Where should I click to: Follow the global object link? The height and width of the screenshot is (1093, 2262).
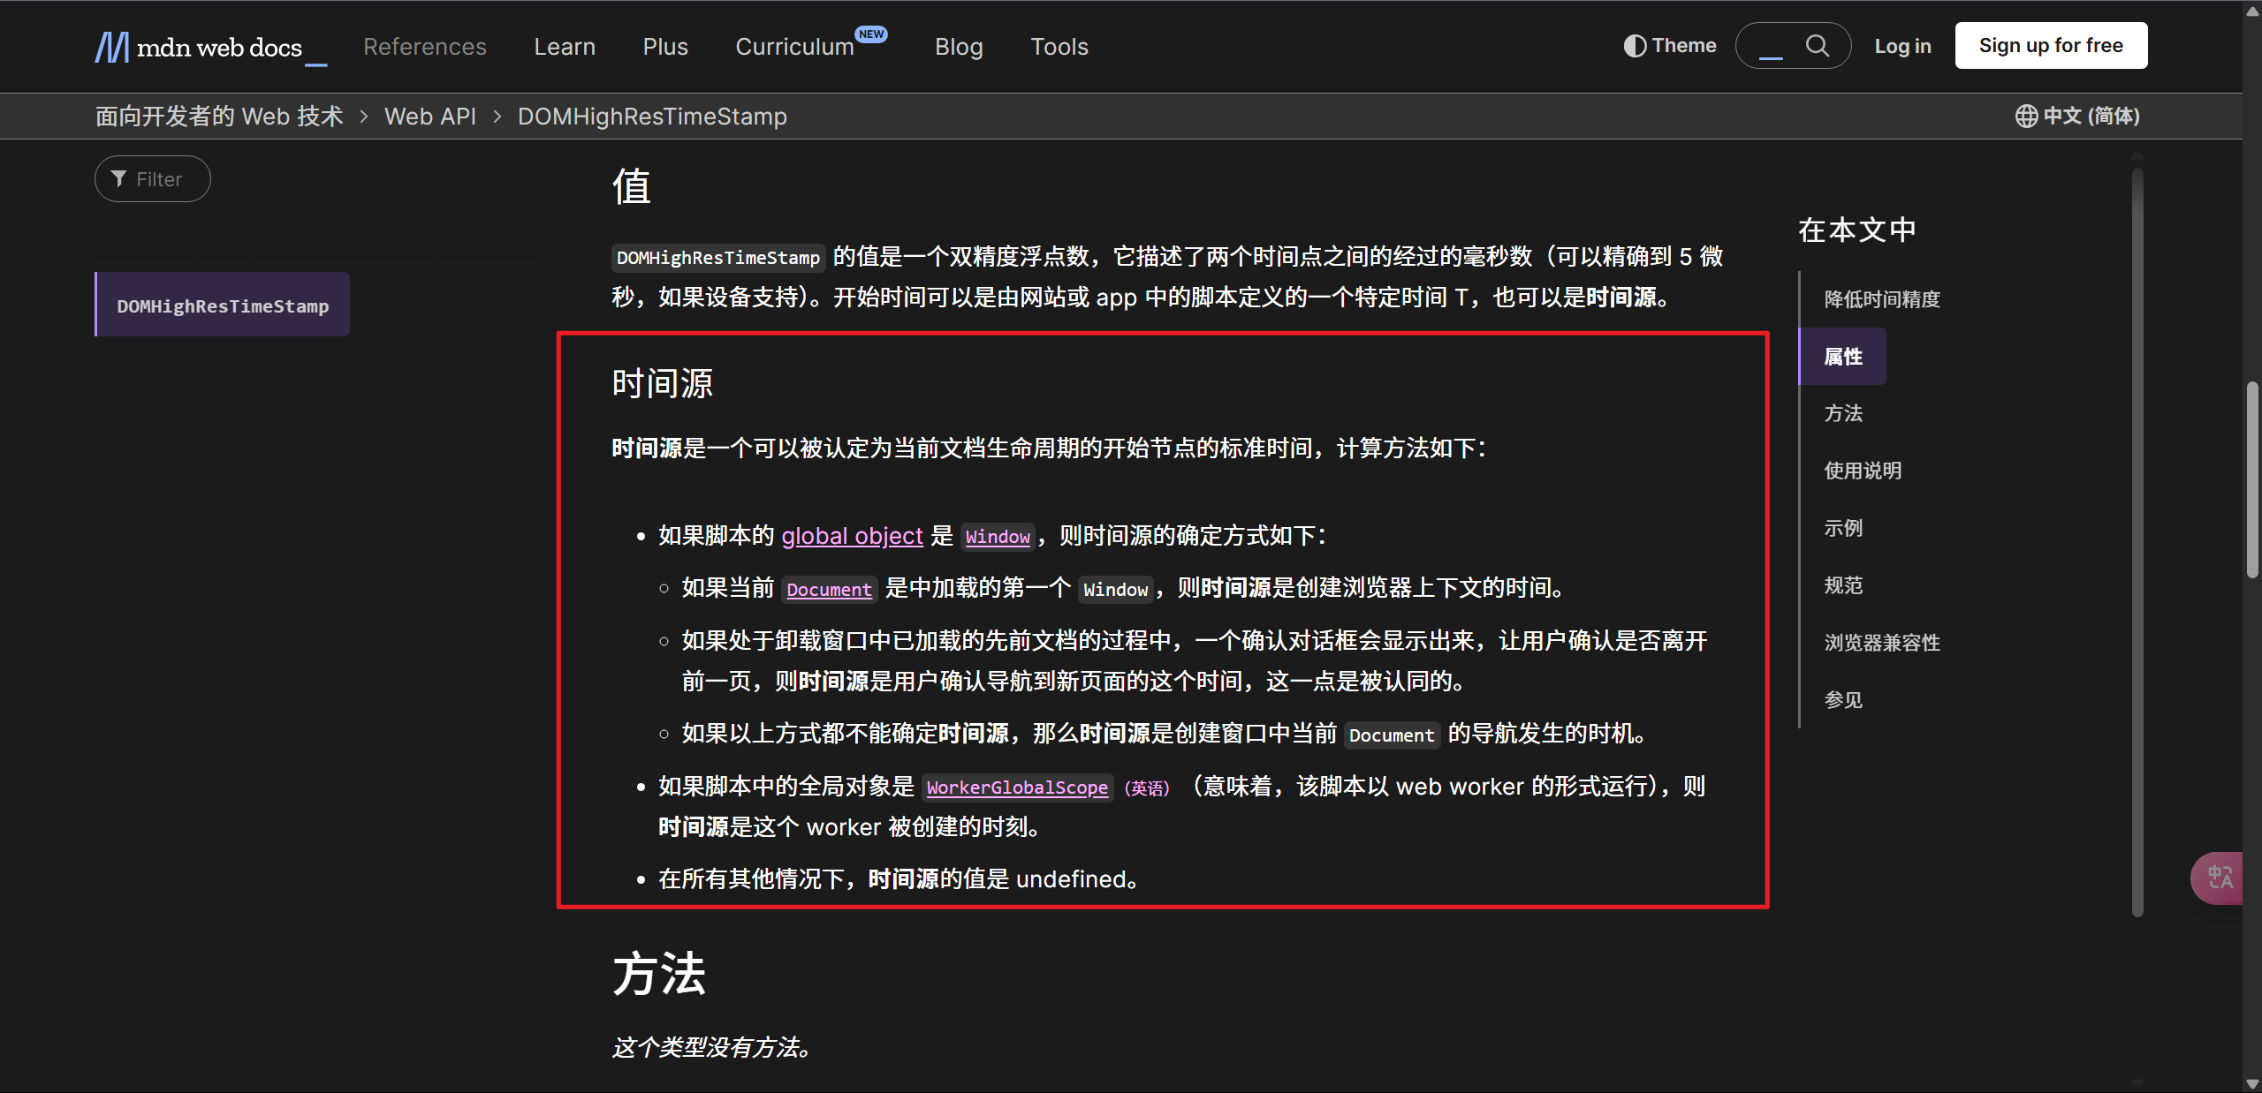point(852,536)
